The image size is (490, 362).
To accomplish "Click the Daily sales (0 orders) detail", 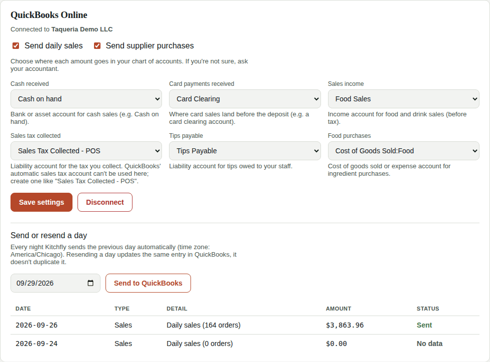I will 199,344.
